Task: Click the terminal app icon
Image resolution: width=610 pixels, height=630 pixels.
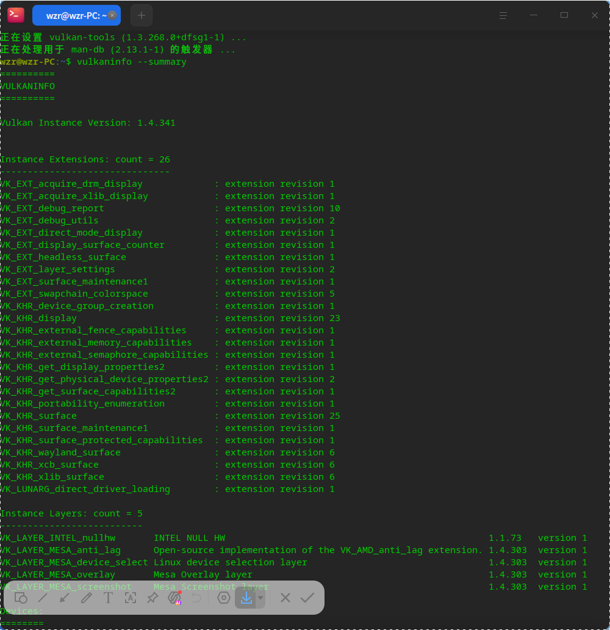Action: 16,15
